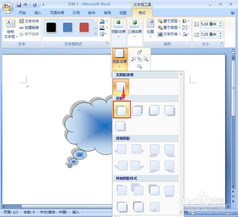The width and height of the screenshot is (238, 217).
Task: Click 绘制文本框 draw text box button
Action: (x=10, y=29)
